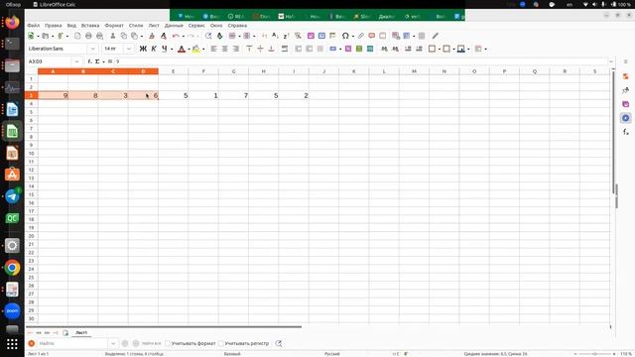Viewport: 635px width, 357px height.
Task: Click the Borders icon
Action: tap(433, 49)
